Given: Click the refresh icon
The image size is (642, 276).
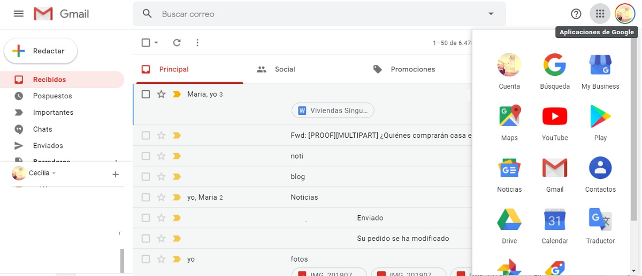Looking at the screenshot, I should point(177,43).
